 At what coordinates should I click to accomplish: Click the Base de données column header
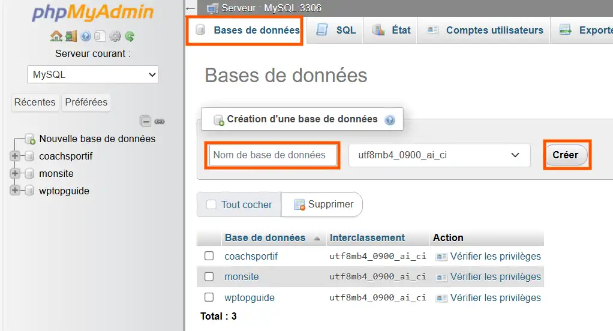coord(265,237)
